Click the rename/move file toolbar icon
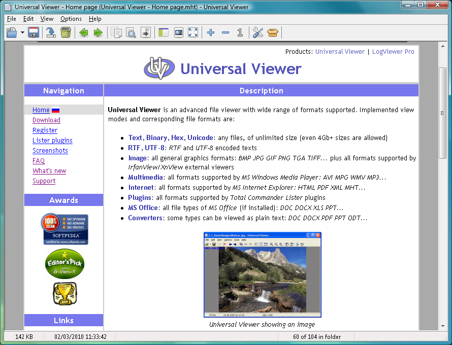Screen dimensions: 452x345 pos(51,32)
